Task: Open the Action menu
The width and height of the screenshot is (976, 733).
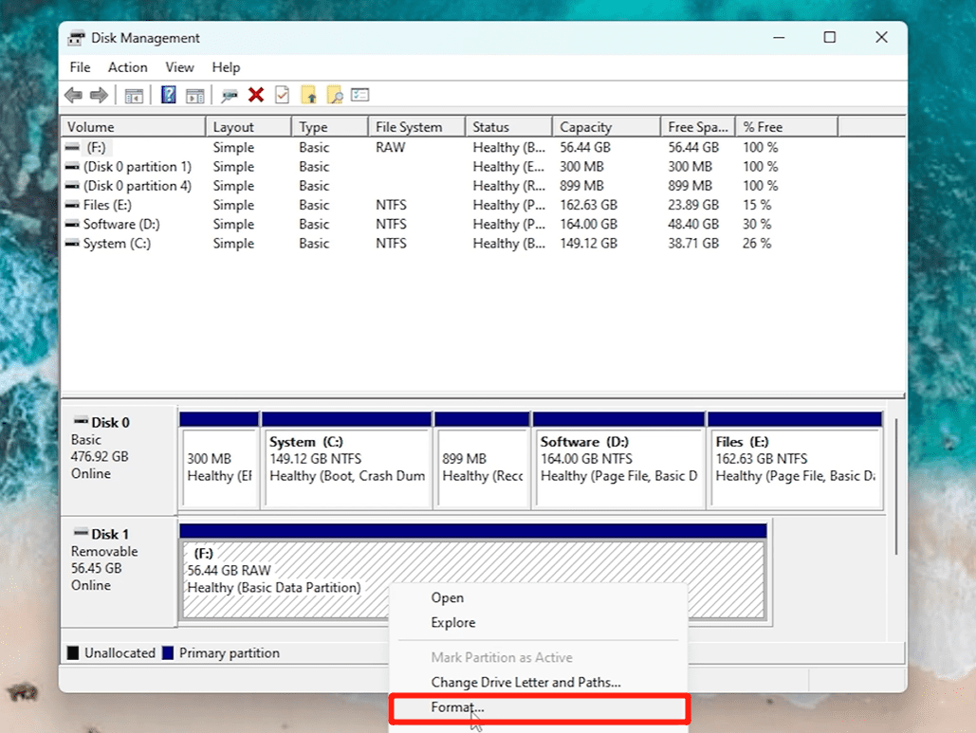Action: 127,67
